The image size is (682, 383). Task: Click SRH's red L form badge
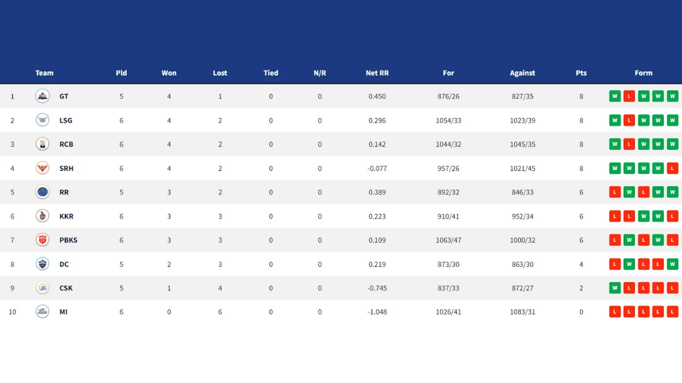[673, 169]
